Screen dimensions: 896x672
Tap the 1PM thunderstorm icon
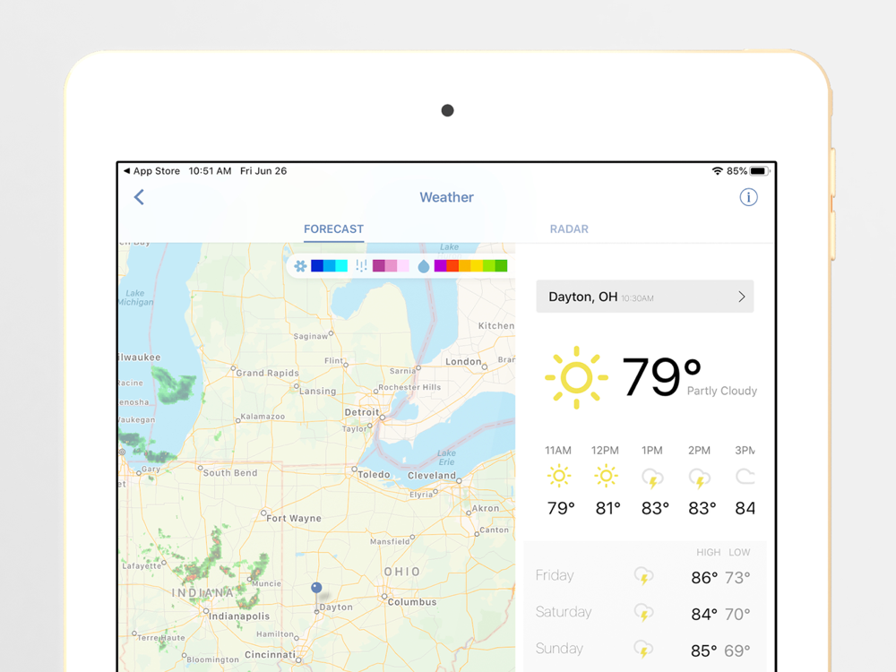(x=652, y=478)
